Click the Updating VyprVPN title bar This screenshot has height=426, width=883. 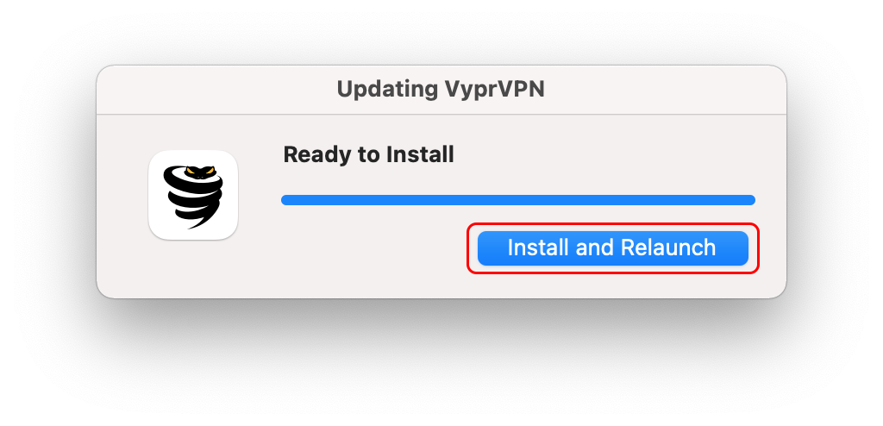pos(441,89)
